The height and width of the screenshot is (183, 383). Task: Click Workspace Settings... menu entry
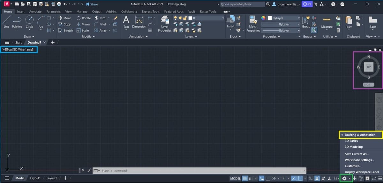(359, 160)
